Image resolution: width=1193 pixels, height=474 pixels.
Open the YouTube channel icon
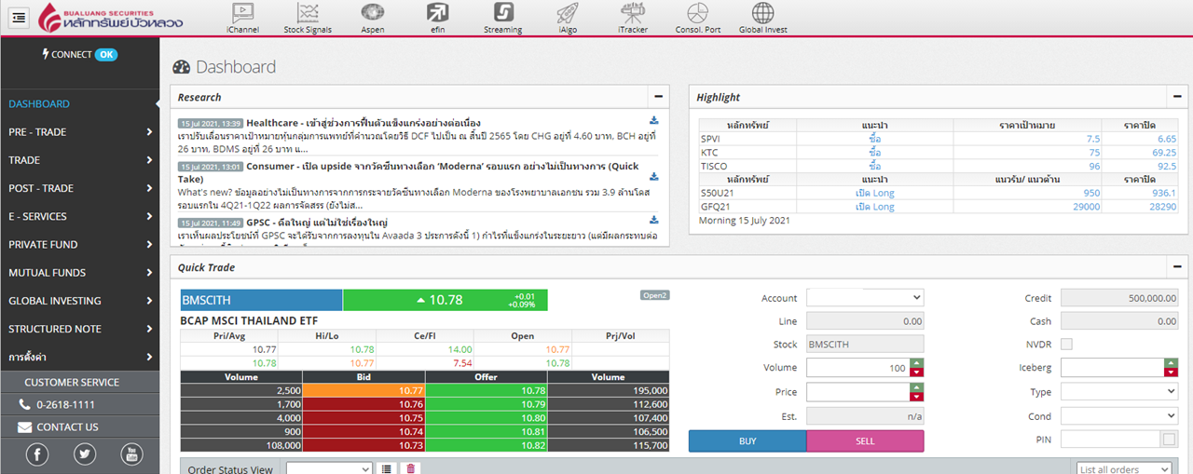(132, 454)
